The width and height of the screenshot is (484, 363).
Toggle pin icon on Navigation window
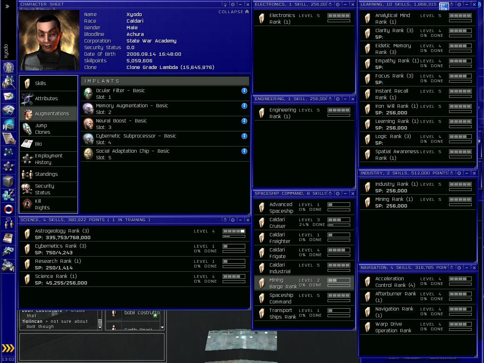tap(451, 268)
